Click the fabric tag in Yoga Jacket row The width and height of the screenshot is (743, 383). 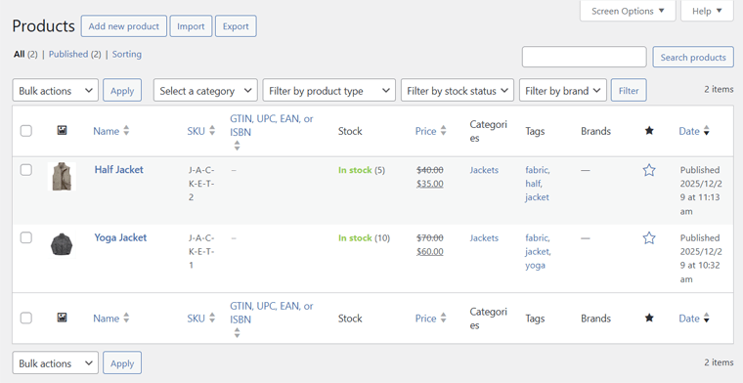(x=538, y=237)
